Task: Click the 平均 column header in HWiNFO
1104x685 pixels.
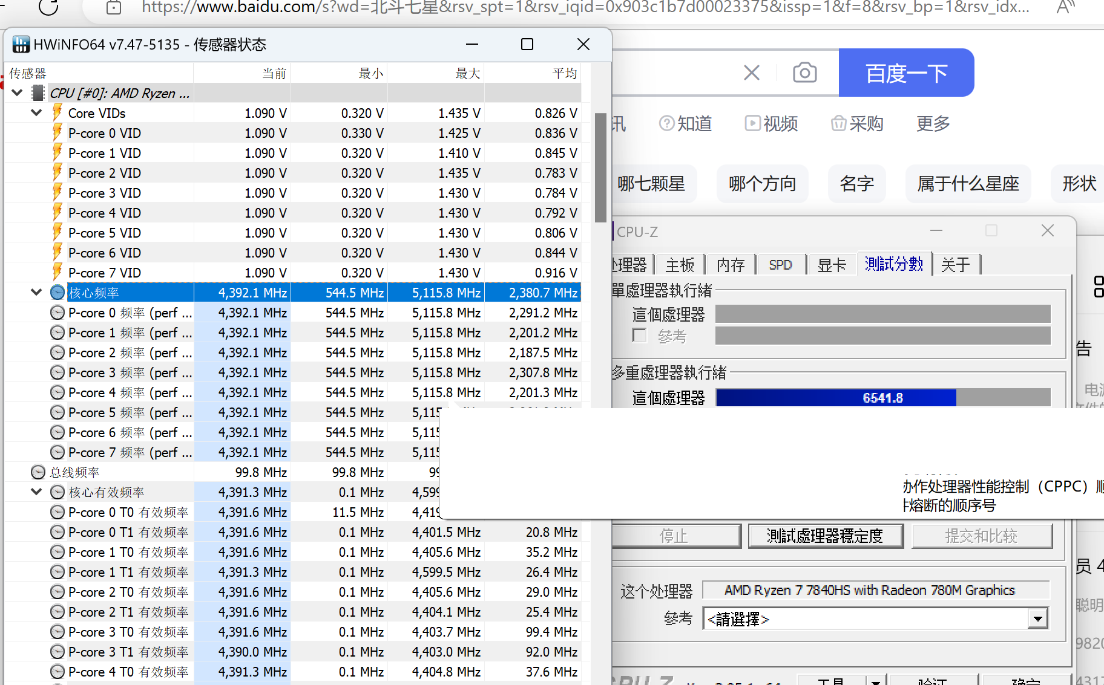Action: 533,74
